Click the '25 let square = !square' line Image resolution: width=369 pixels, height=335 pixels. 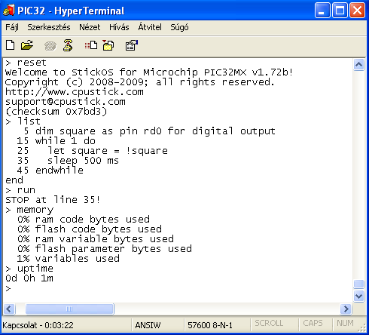pyautogui.click(x=93, y=151)
